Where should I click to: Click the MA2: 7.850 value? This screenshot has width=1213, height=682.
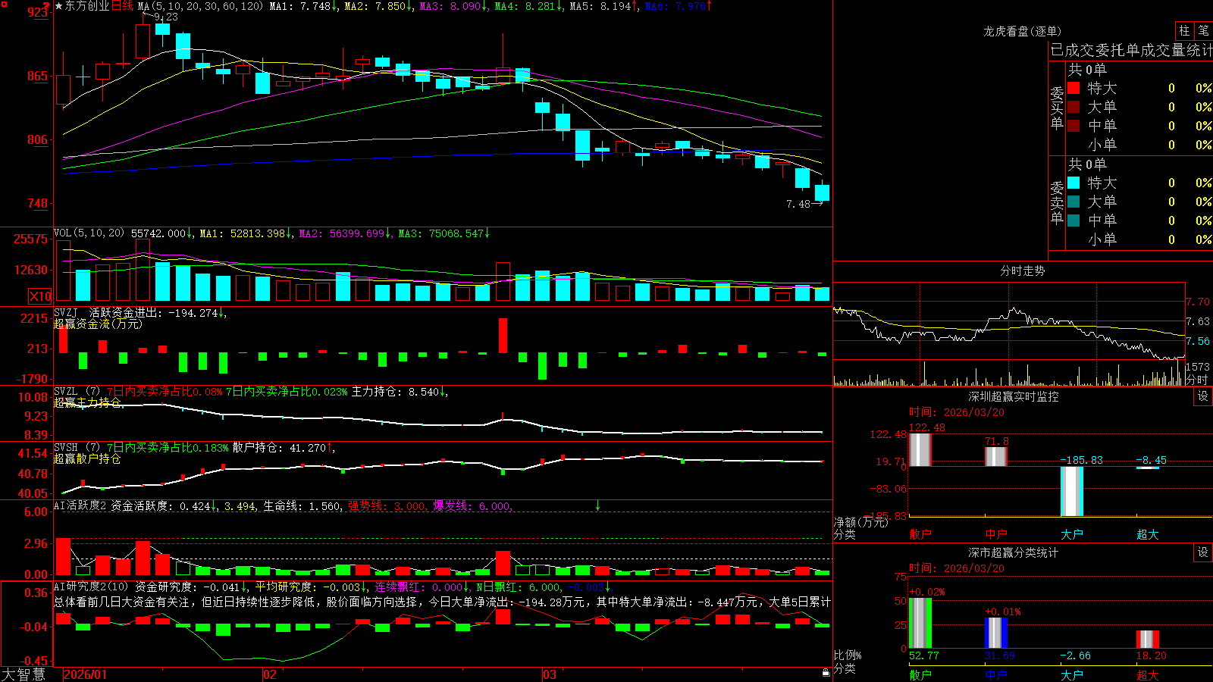375,6
